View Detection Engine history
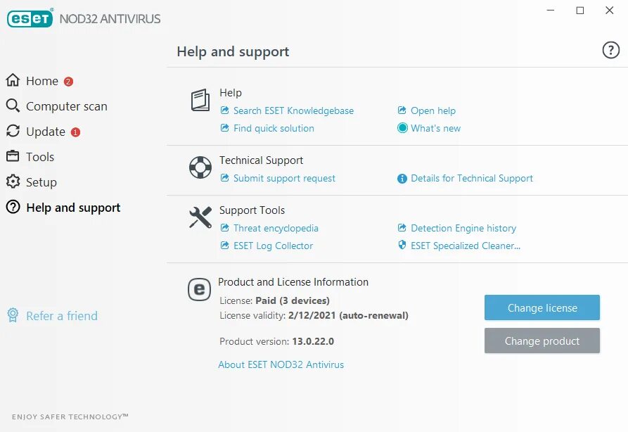This screenshot has height=432, width=628. pyautogui.click(x=463, y=228)
